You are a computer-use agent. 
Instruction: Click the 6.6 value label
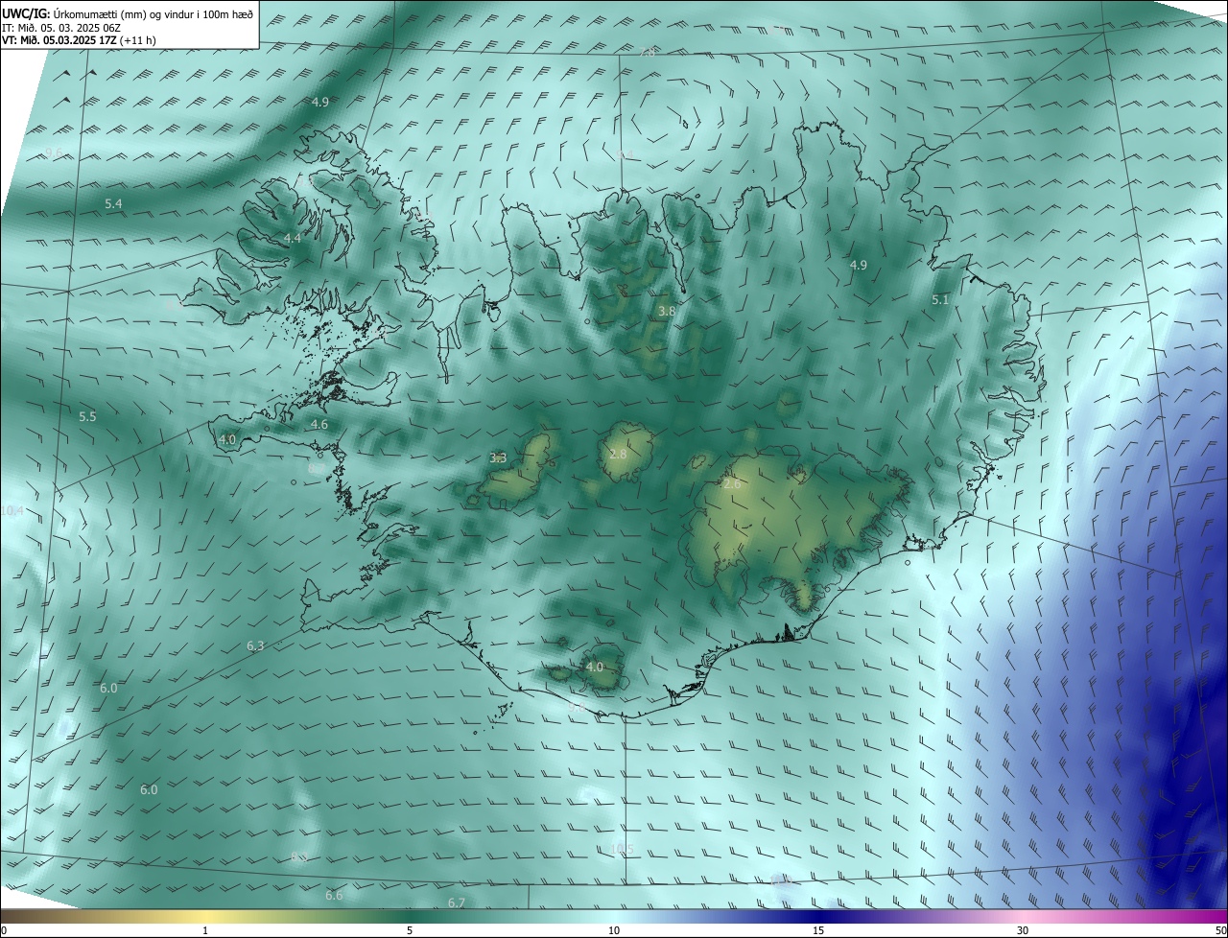pyautogui.click(x=334, y=895)
